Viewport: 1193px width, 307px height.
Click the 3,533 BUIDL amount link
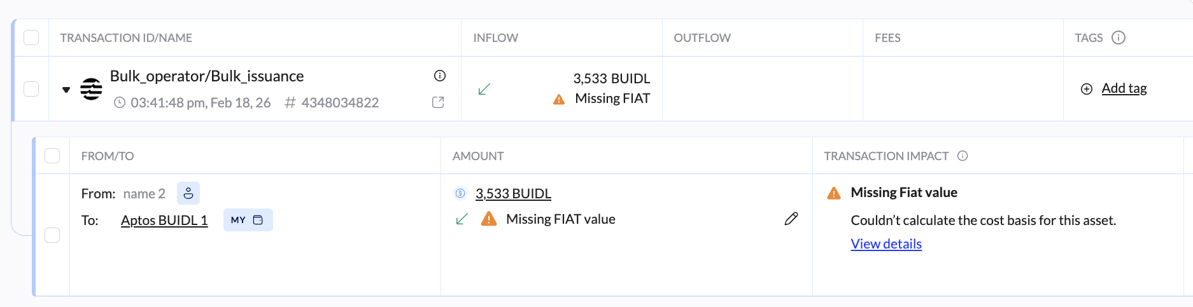[513, 193]
